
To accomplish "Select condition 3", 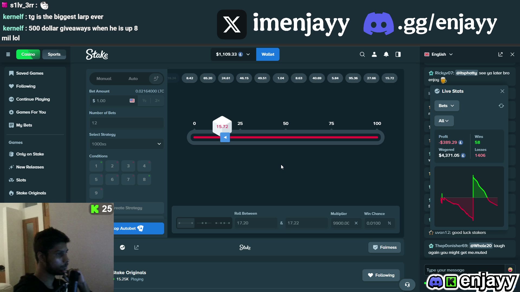I will (128, 166).
